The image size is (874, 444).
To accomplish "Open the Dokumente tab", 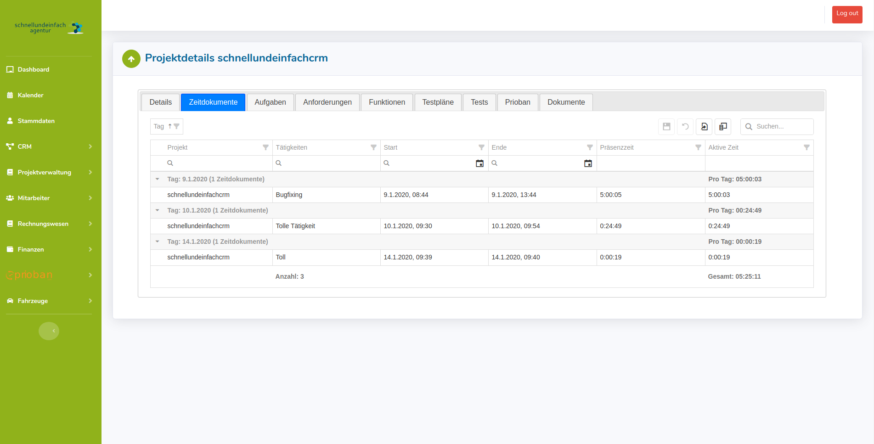I will coord(566,102).
